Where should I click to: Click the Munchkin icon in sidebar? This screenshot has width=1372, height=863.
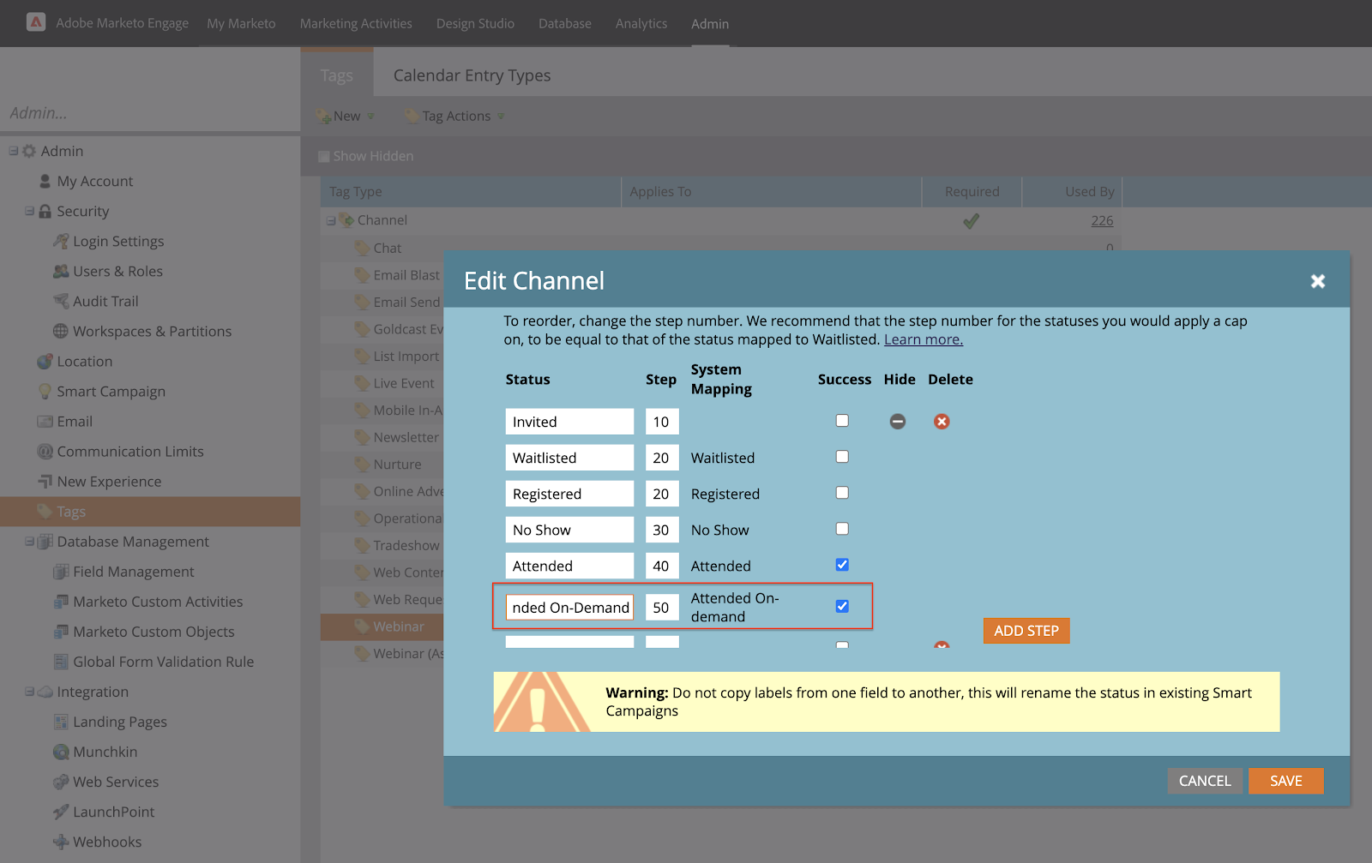point(61,752)
